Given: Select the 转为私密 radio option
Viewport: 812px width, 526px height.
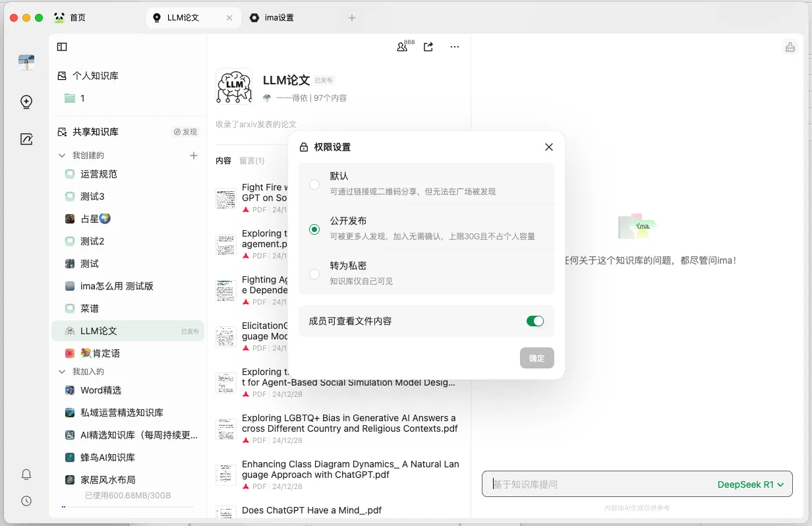Looking at the screenshot, I should point(314,274).
